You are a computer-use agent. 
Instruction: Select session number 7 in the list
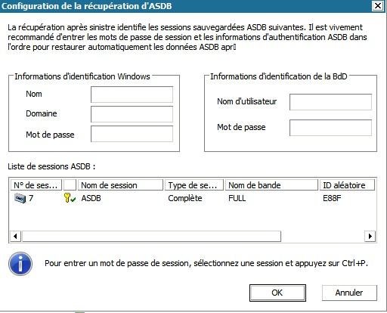[31, 198]
